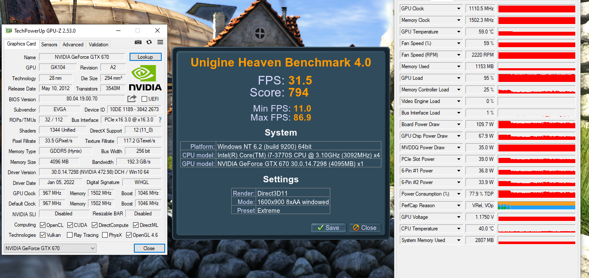Click the PerfCap Reason color bar
Image resolution: width=589 pixels, height=278 pixels.
(x=536, y=205)
